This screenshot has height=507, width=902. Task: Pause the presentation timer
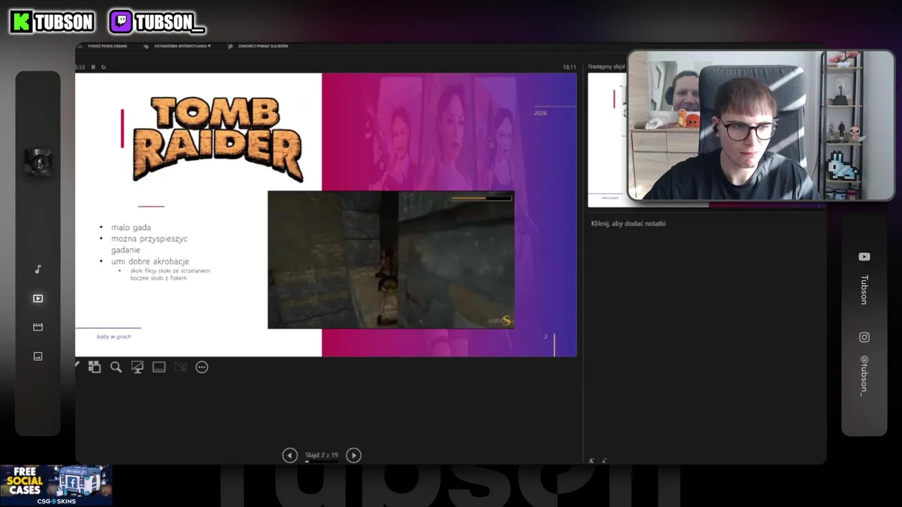pos(93,67)
